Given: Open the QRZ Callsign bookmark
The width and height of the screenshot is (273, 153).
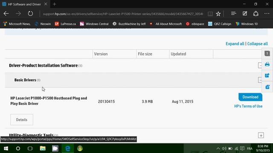Looking at the screenshot, I should click(x=220, y=24).
